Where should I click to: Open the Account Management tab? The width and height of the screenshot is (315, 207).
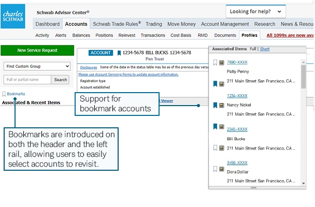click(x=225, y=24)
